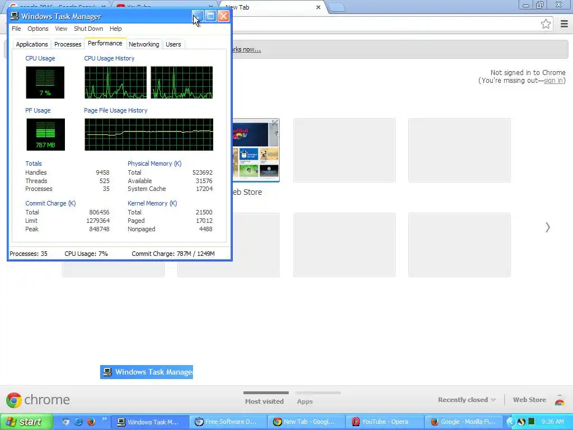Screen dimensions: 573x430
Task: Switch to the Networking tab
Action: pyautogui.click(x=144, y=44)
